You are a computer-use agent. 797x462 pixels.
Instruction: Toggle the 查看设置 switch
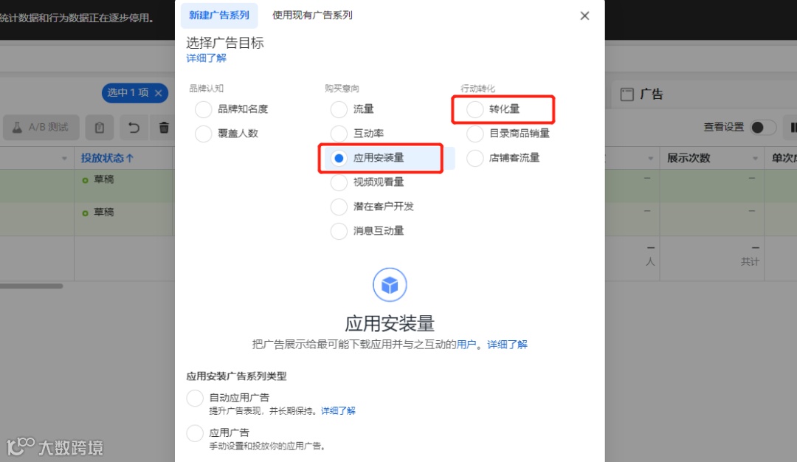point(763,127)
